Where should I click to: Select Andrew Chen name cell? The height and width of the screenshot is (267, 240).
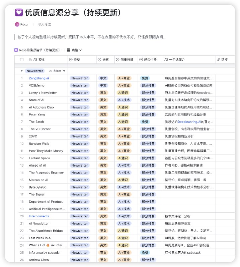[47, 259]
